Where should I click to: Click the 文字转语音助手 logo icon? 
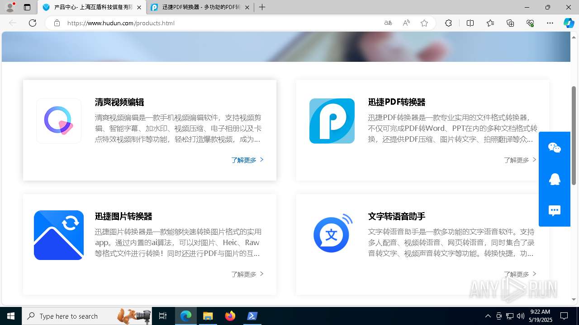(333, 233)
